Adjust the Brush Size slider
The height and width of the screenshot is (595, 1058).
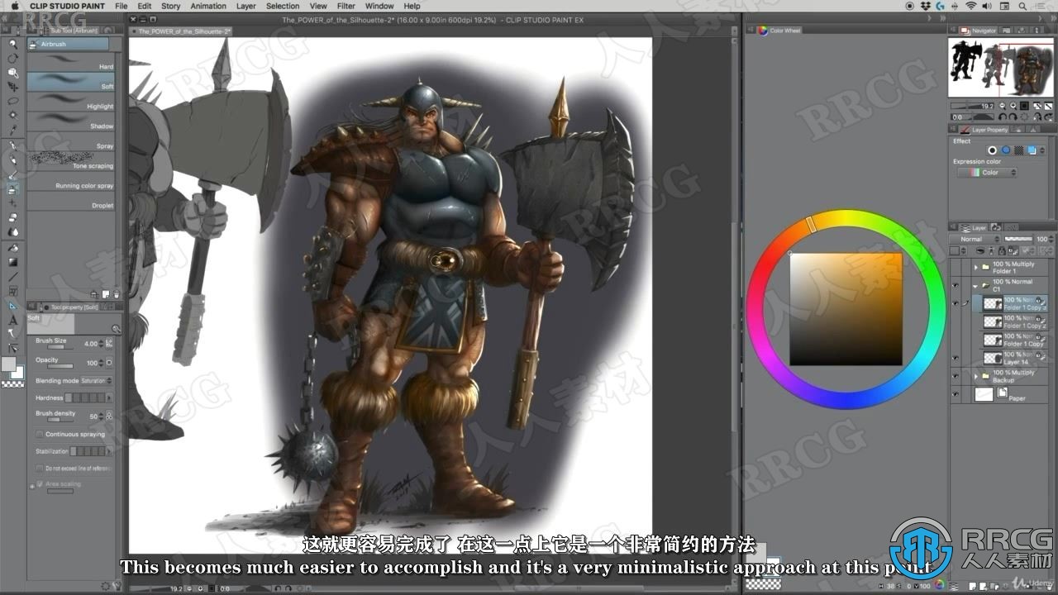coord(60,346)
